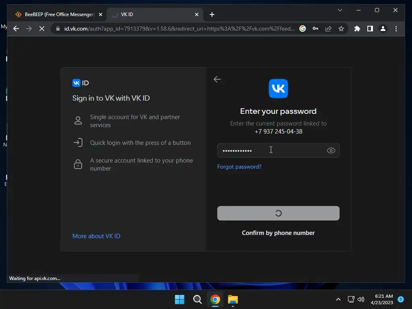Open the Chrome profile avatar
Screen dimensions: 412x309
click(383, 29)
